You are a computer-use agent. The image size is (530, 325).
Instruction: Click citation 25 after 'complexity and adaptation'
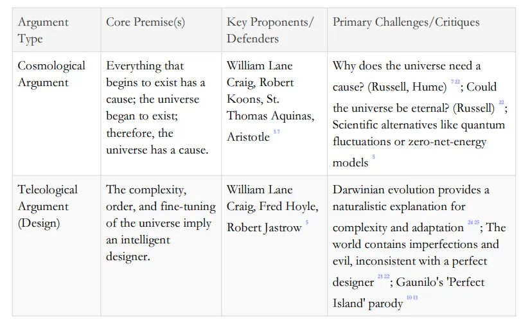coord(477,223)
